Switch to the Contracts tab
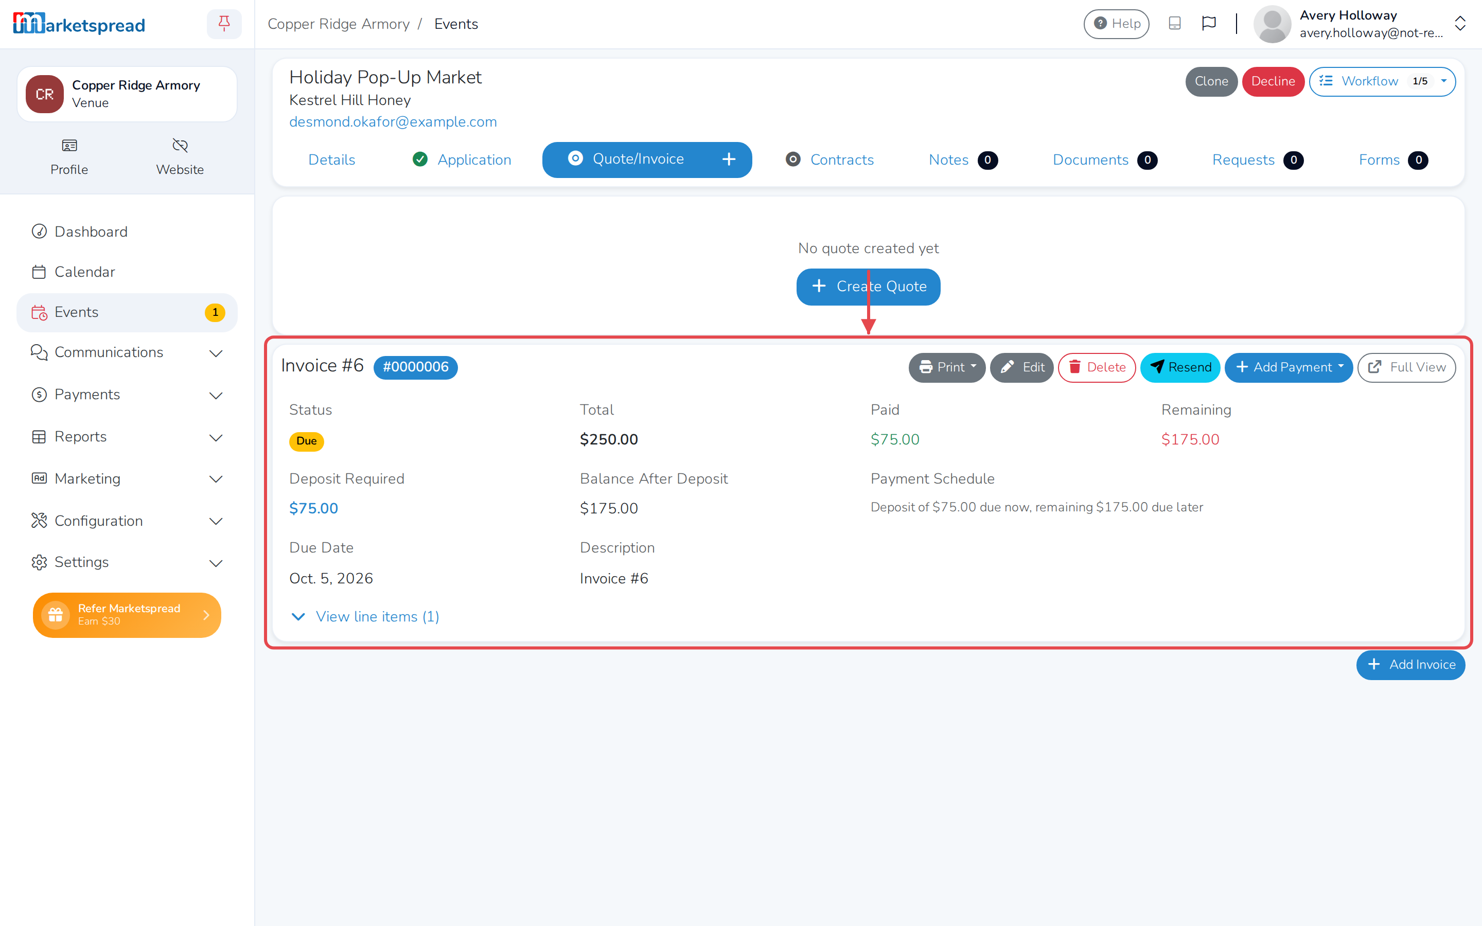Screen dimensions: 1482x926 pyautogui.click(x=830, y=160)
